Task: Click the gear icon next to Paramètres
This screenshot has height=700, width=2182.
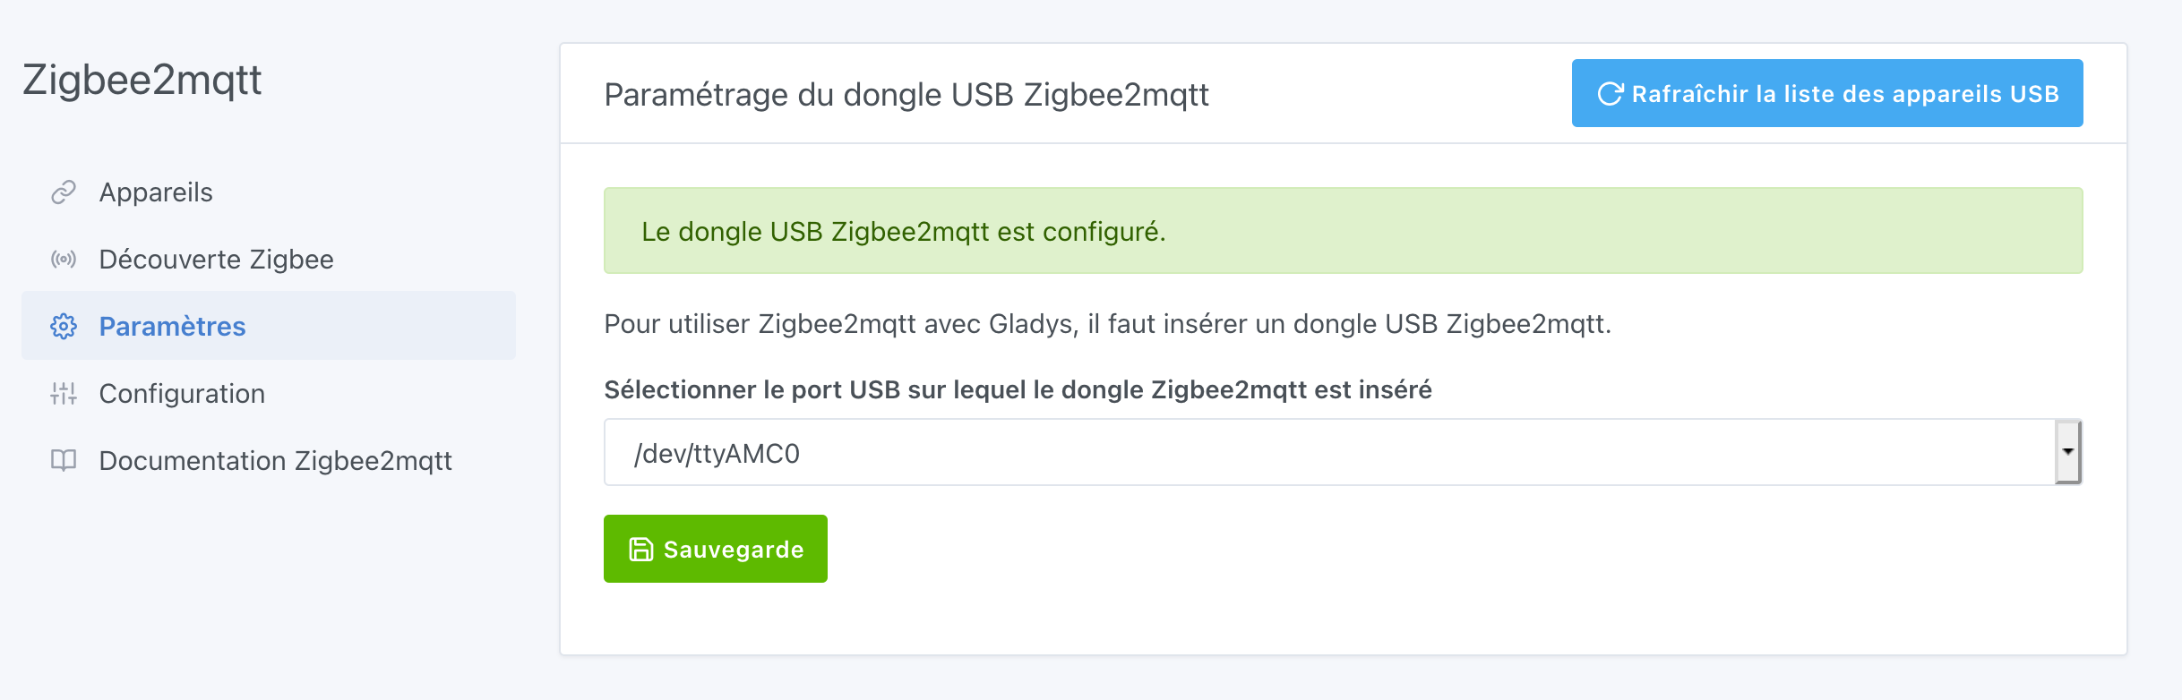Action: [x=63, y=326]
